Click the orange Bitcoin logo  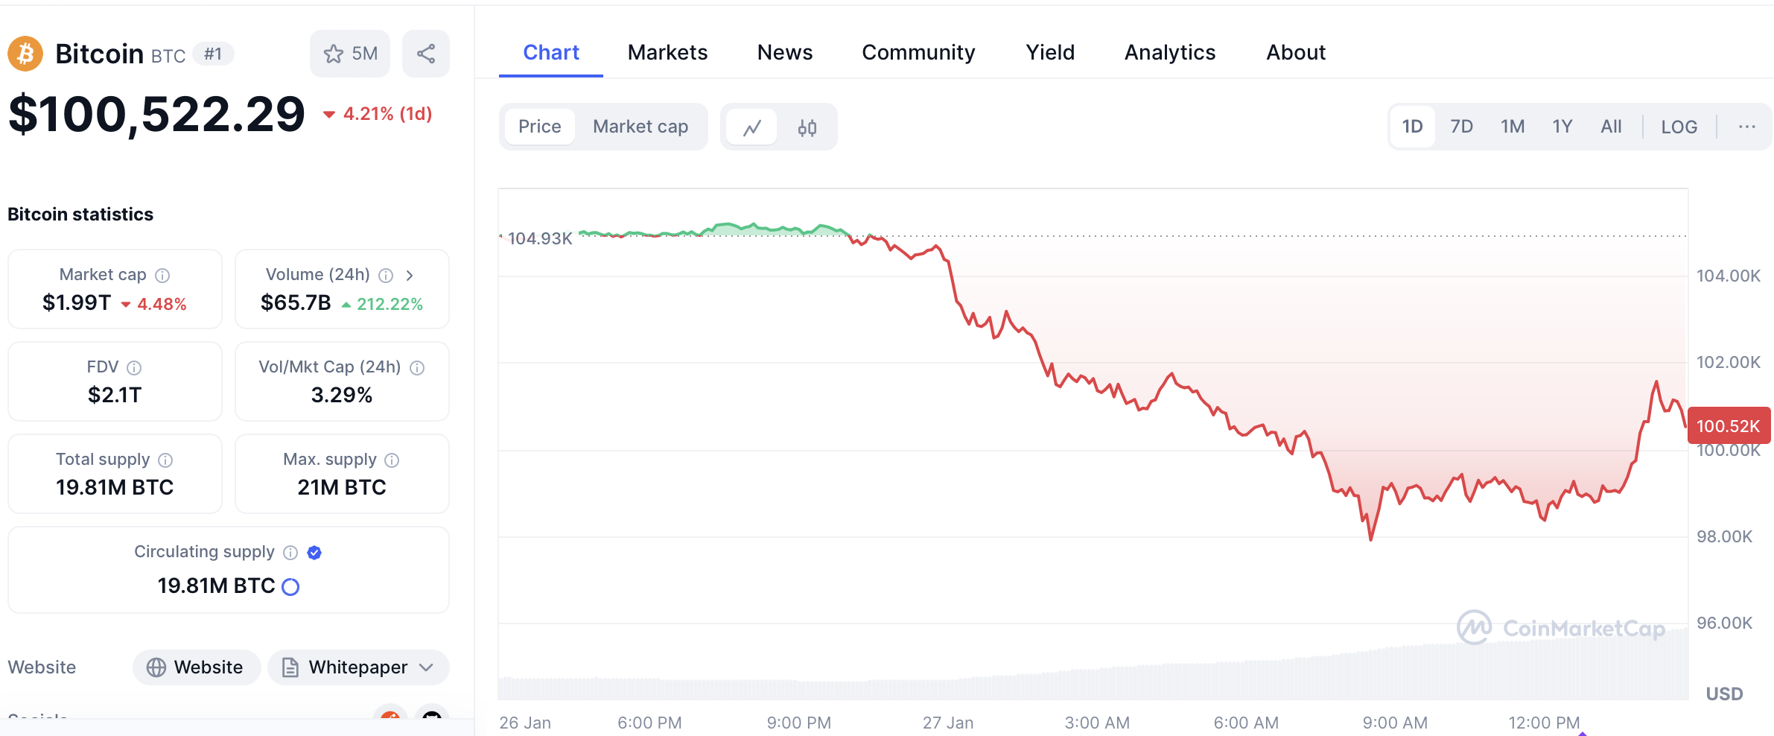coord(25,54)
